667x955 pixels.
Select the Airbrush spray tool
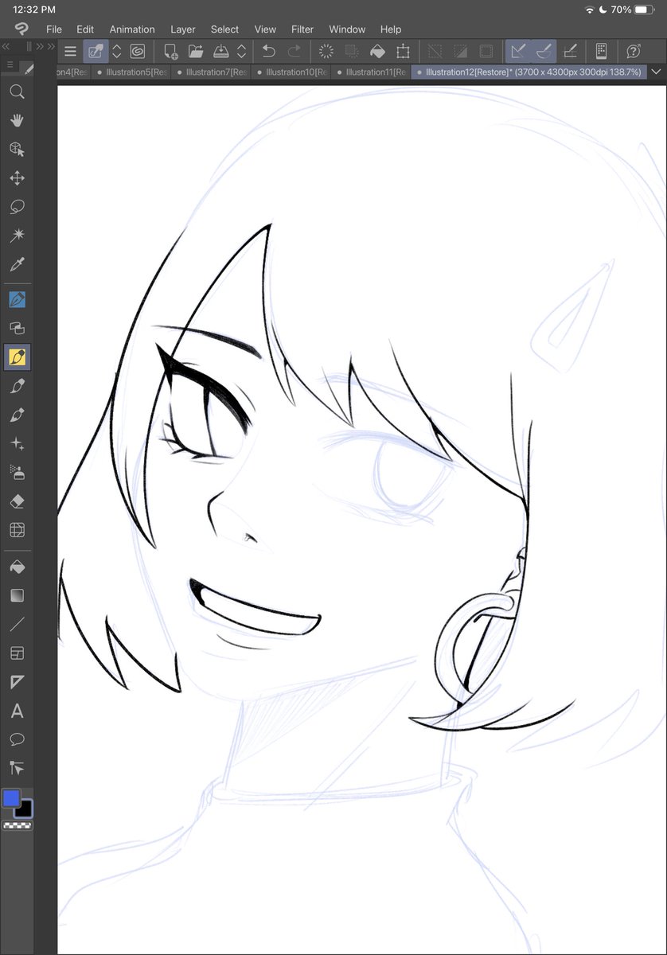(17, 472)
